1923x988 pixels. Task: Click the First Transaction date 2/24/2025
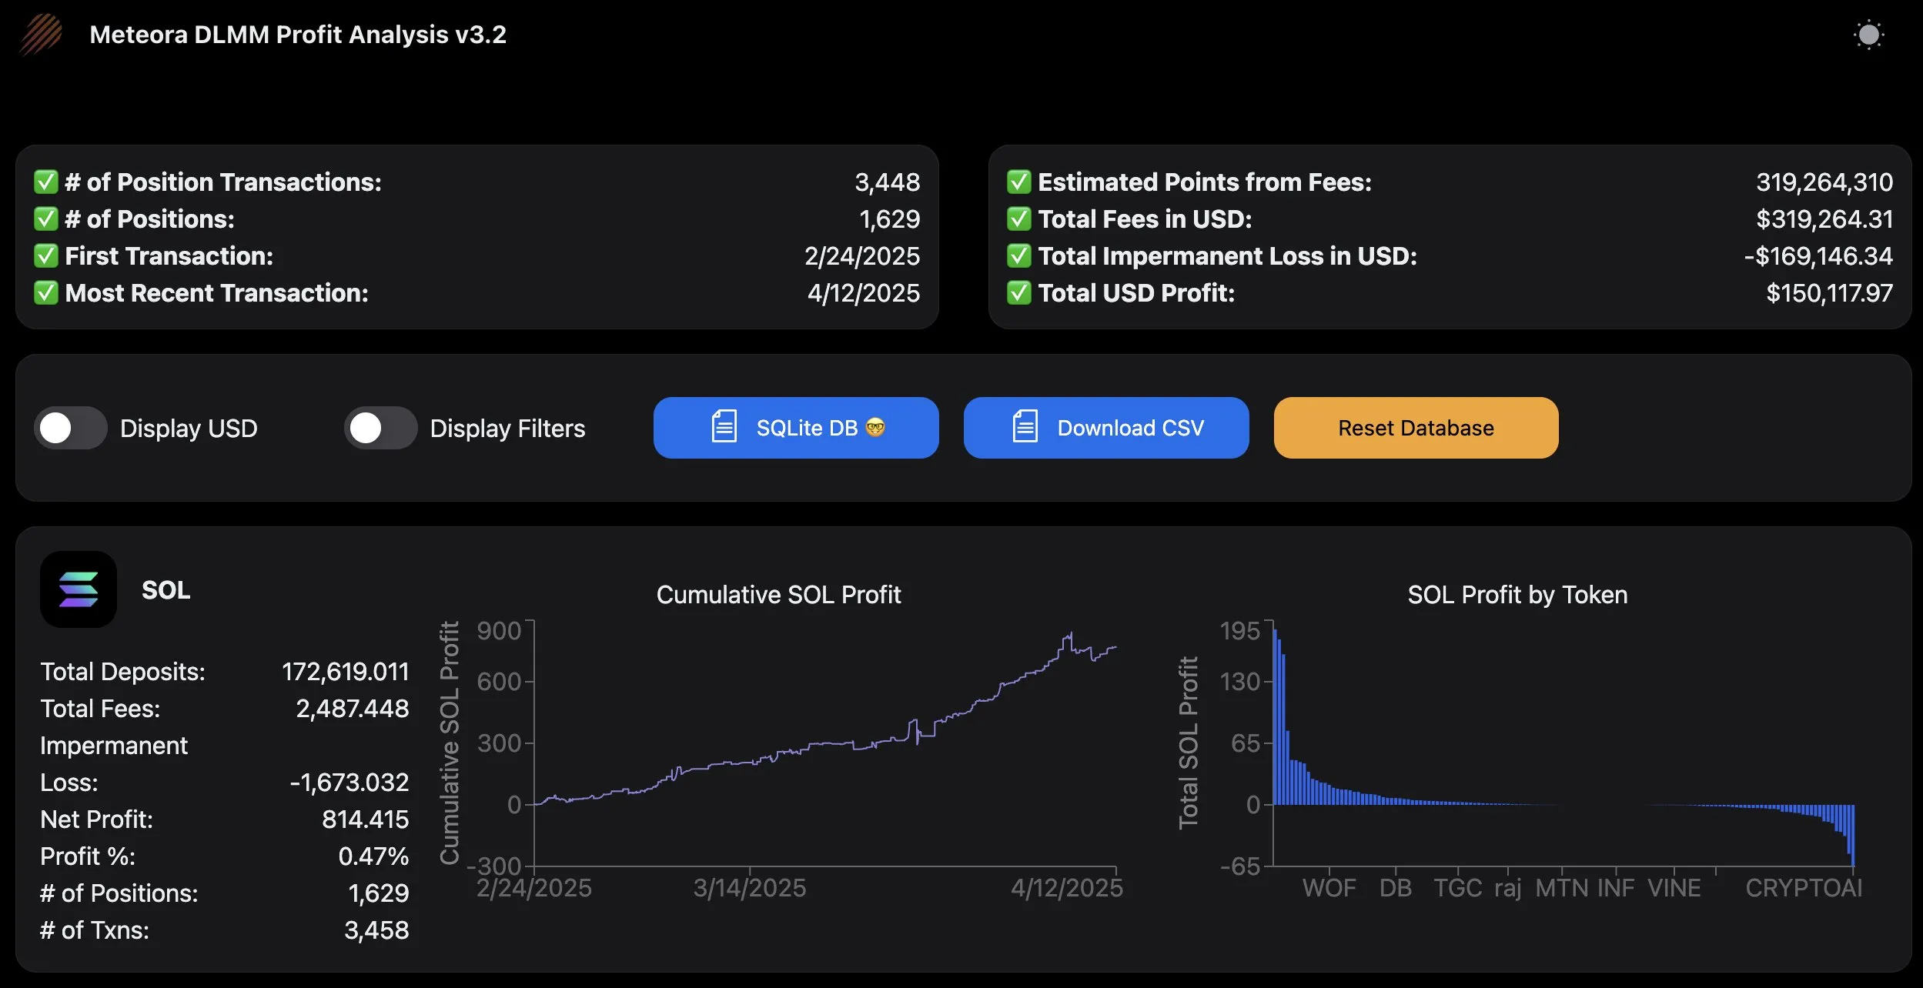coord(862,255)
